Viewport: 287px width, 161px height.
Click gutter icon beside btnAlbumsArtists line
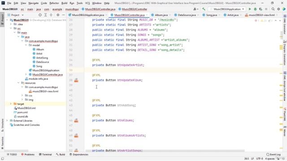[x=76, y=136]
